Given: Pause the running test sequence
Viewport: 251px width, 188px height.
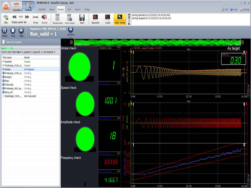Looking at the screenshot, I should (x=5, y=31).
